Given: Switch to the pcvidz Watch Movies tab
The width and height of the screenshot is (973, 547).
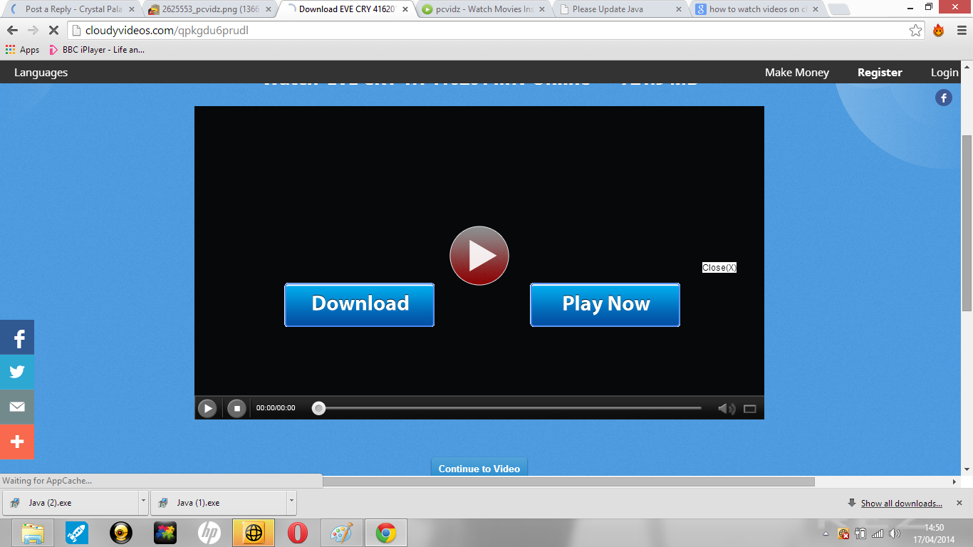Looking at the screenshot, I should point(484,9).
